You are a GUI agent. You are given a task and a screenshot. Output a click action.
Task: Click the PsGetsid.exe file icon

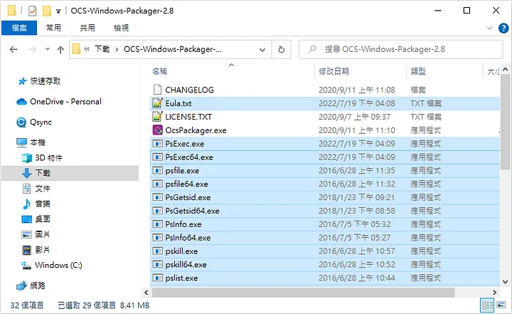(x=157, y=197)
